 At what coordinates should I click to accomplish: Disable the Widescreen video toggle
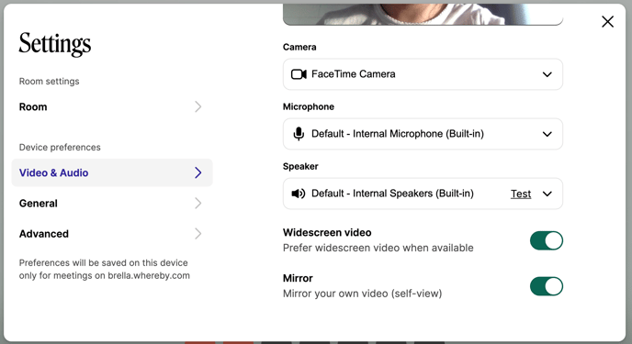pyautogui.click(x=547, y=240)
